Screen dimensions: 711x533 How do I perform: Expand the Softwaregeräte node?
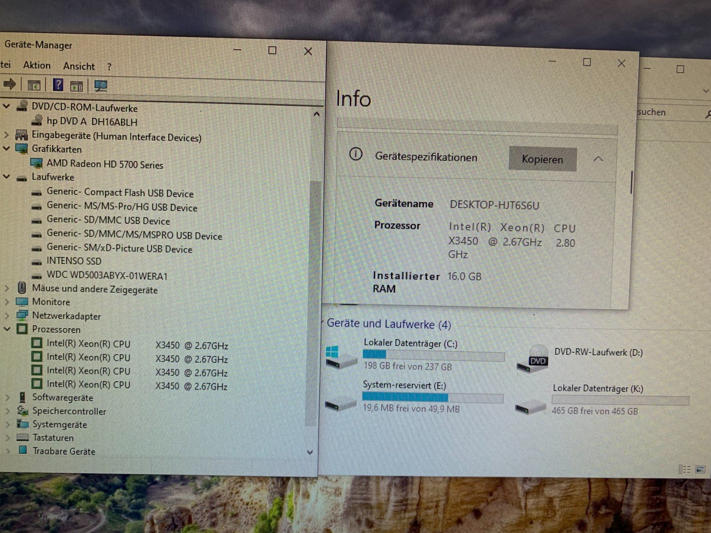(8, 398)
